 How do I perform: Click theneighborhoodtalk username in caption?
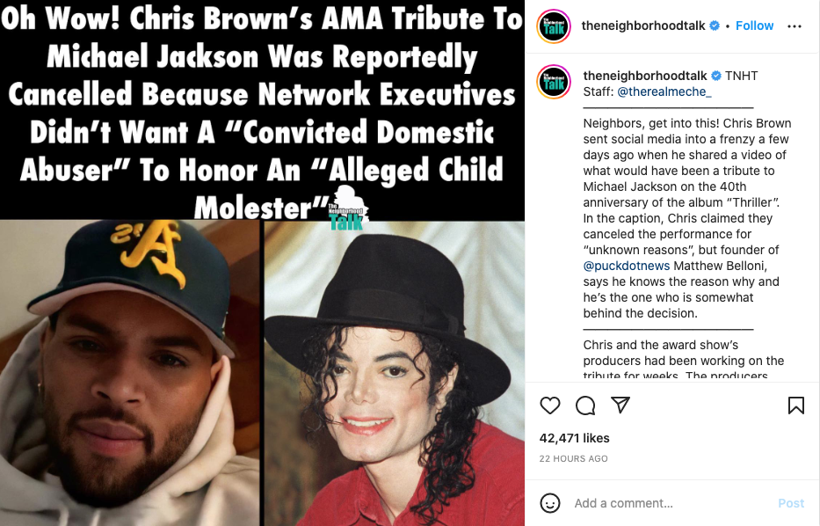click(x=645, y=76)
